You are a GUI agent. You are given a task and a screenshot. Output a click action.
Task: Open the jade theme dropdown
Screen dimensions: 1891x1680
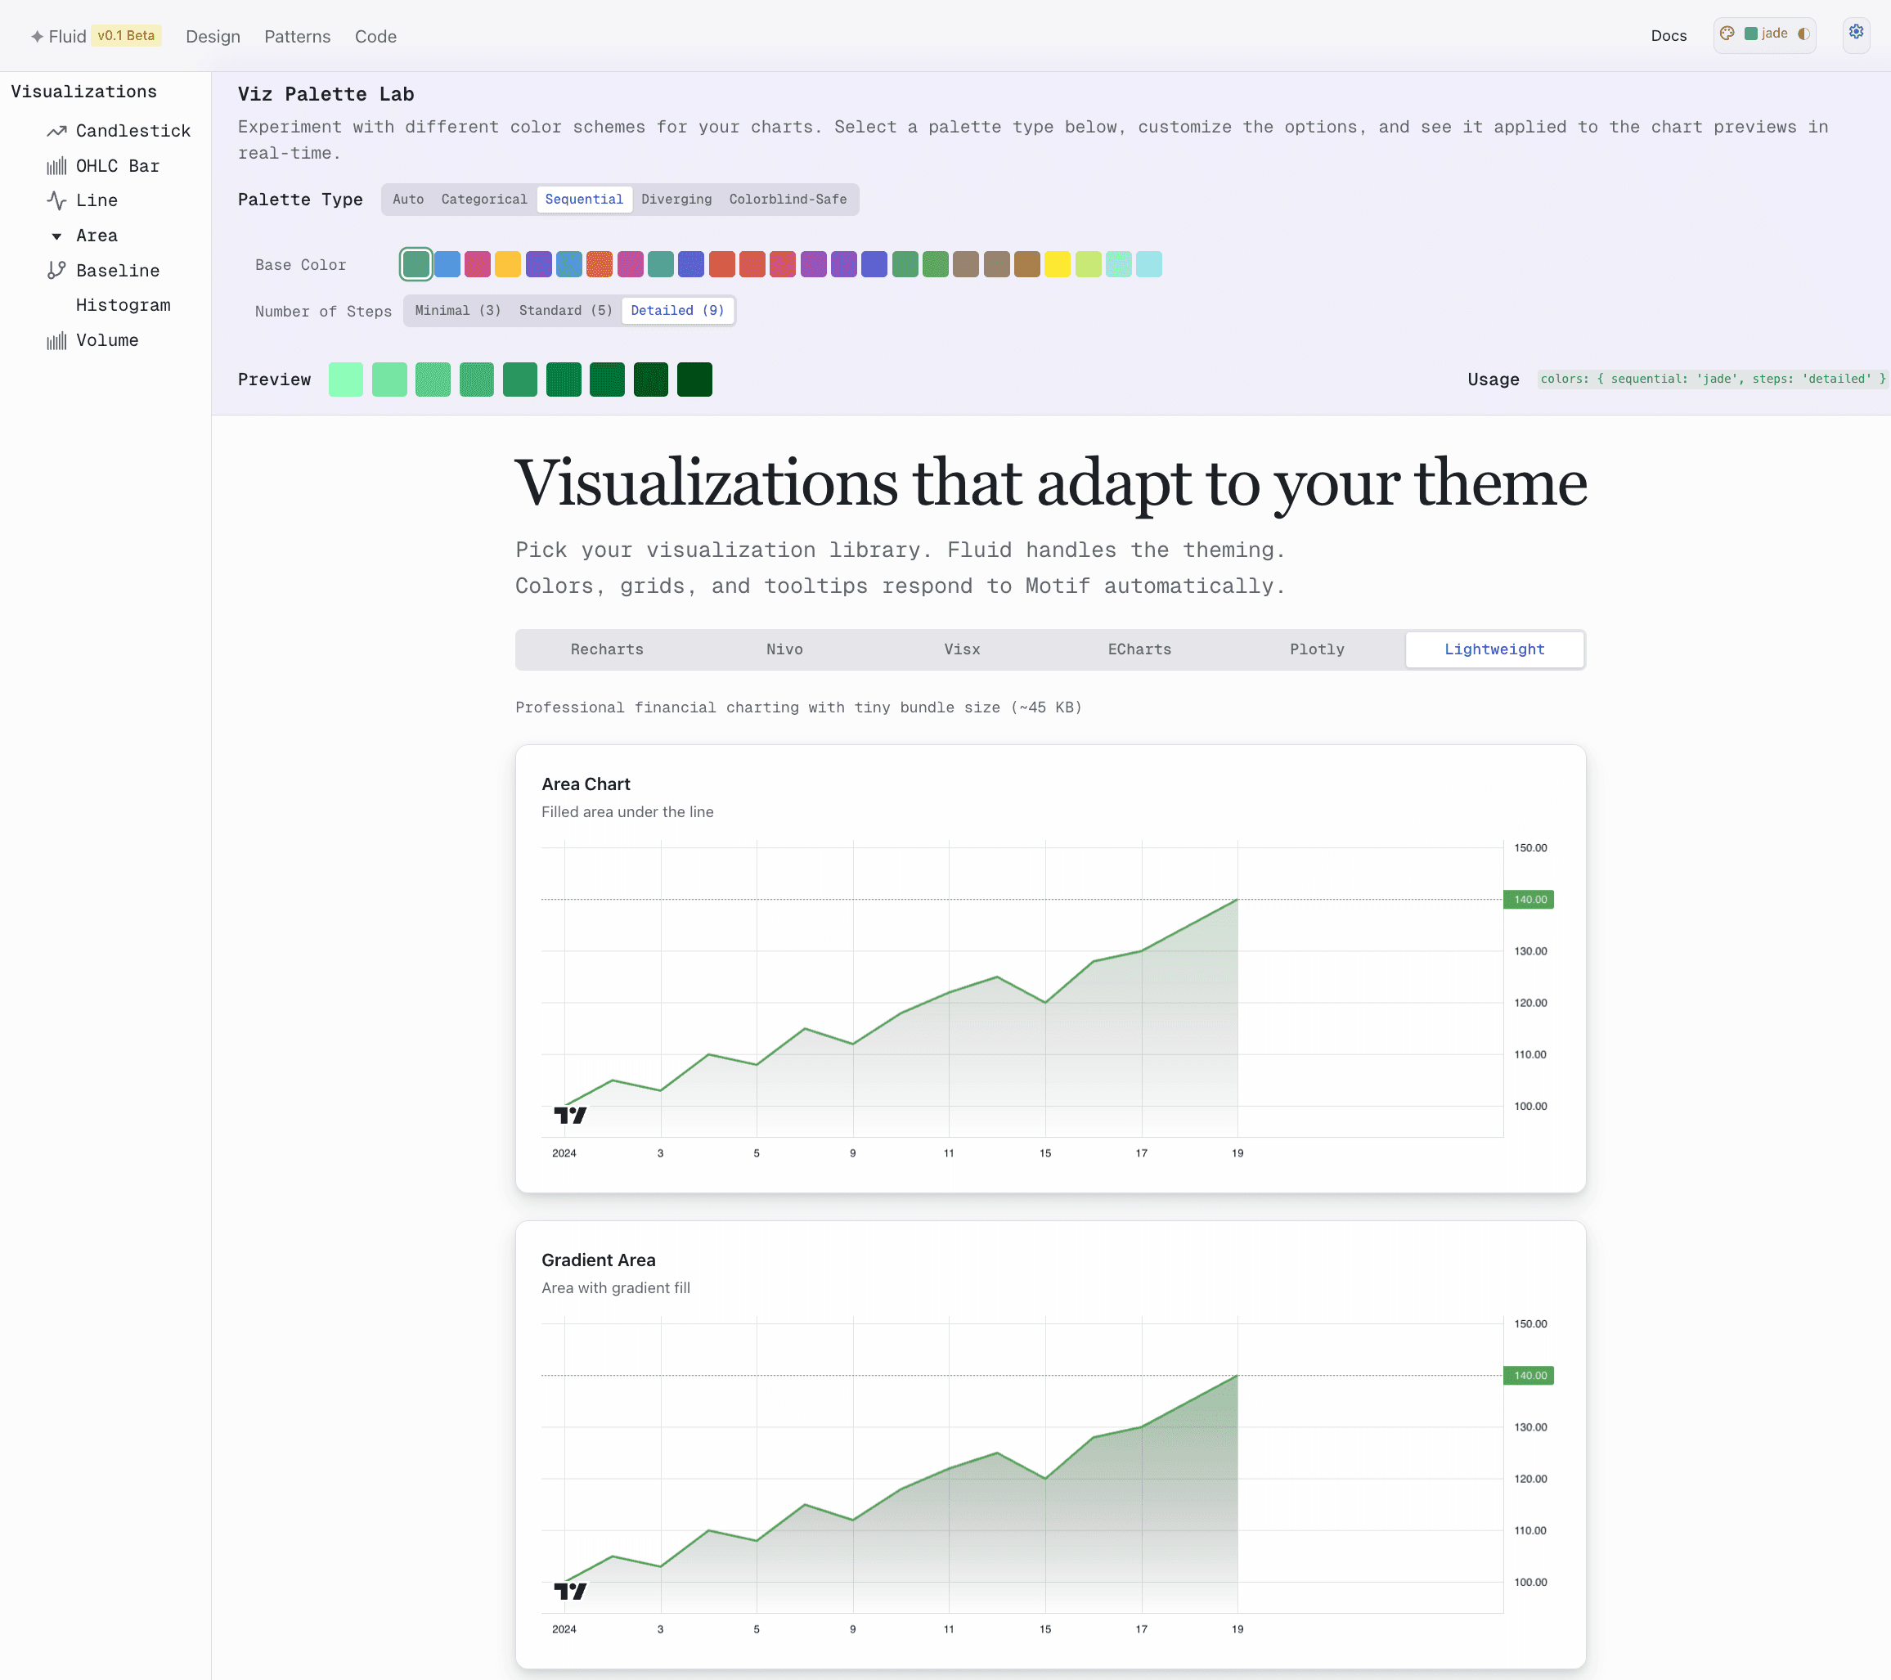[x=1765, y=34]
